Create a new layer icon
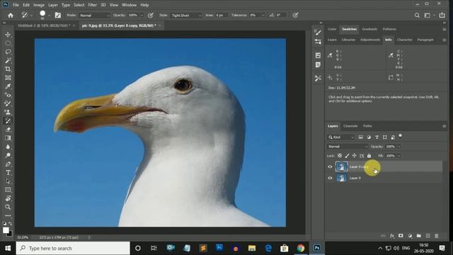453x255 pixels. click(x=428, y=236)
